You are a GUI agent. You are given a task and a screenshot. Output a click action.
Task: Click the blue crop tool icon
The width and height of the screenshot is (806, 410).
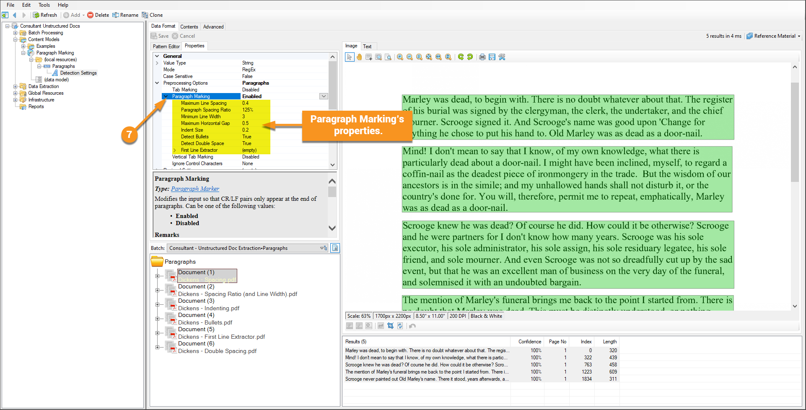(x=390, y=326)
